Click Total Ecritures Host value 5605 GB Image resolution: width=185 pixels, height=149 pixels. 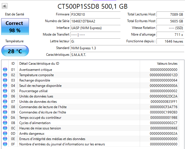[x=170, y=21]
